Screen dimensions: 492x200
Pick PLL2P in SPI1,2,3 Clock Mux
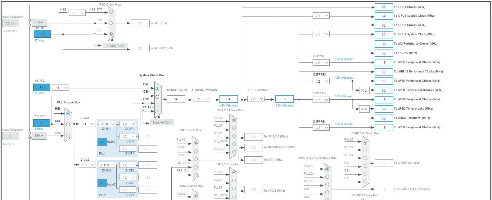pos(234,128)
